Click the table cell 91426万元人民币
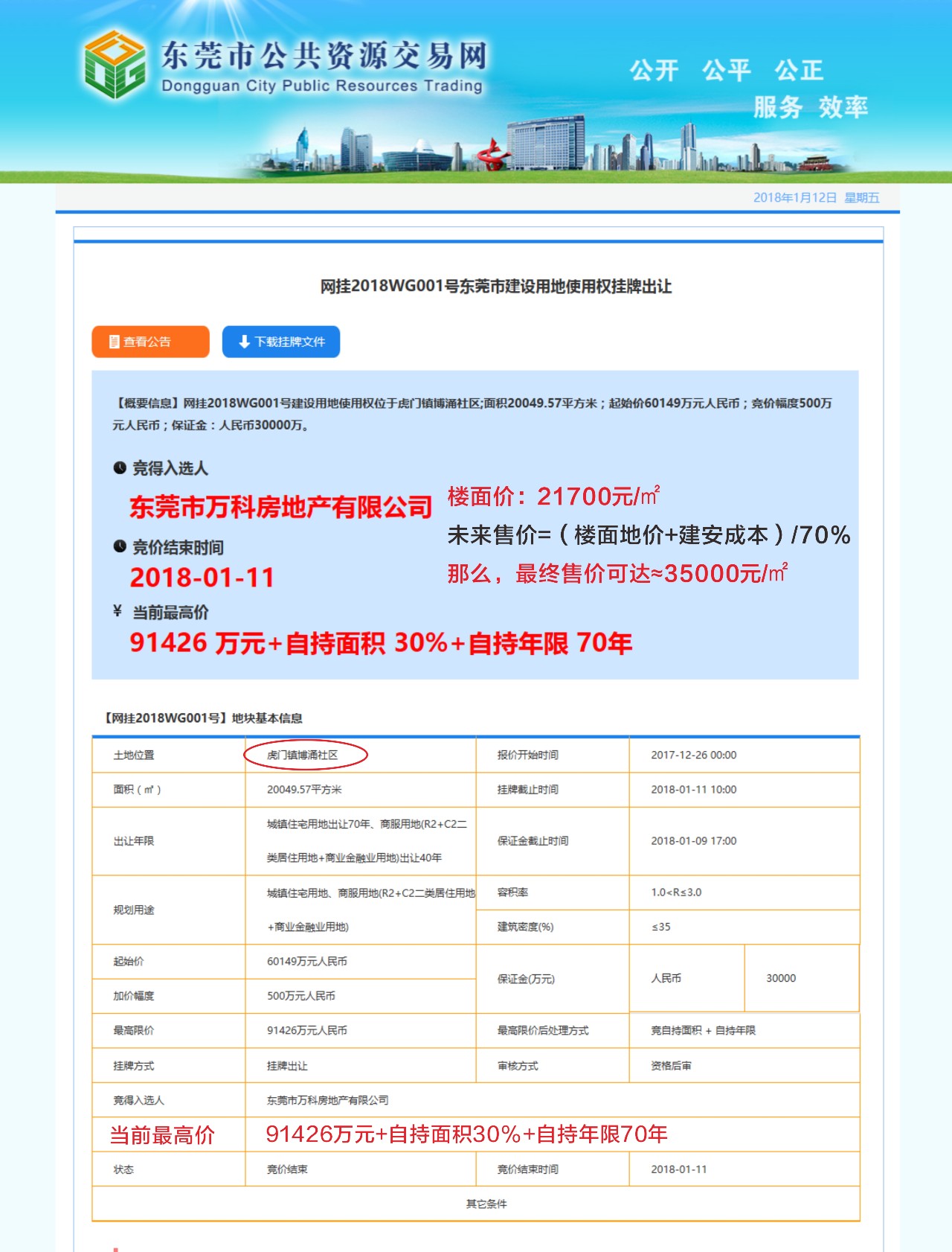 [307, 1031]
